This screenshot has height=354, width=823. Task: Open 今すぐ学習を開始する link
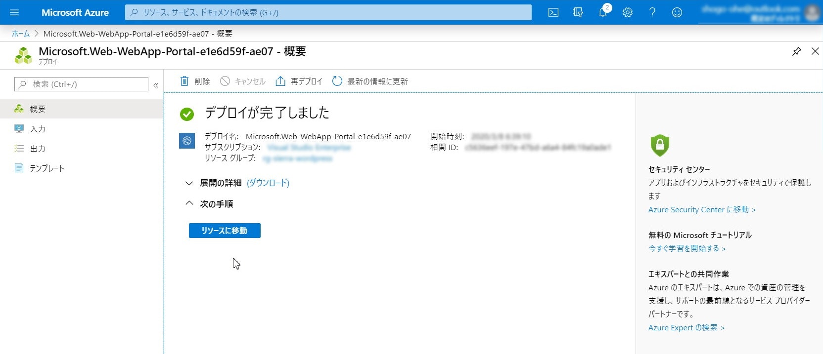tap(687, 248)
